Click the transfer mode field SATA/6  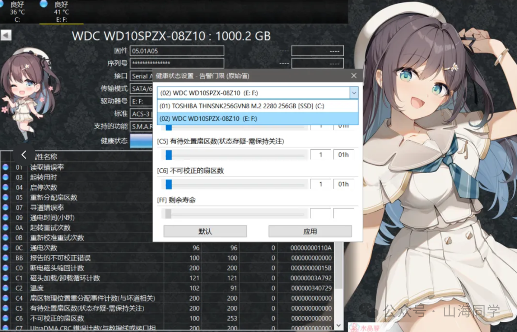point(141,89)
